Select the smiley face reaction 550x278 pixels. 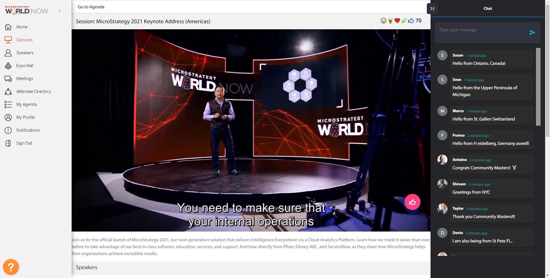pos(384,21)
